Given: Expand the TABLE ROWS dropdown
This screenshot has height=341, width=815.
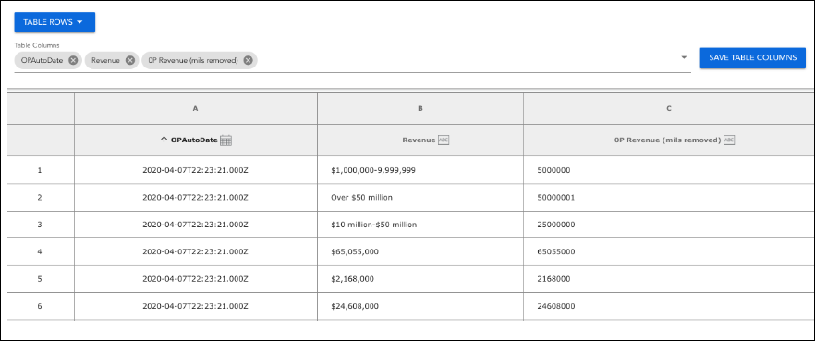Looking at the screenshot, I should pyautogui.click(x=55, y=22).
